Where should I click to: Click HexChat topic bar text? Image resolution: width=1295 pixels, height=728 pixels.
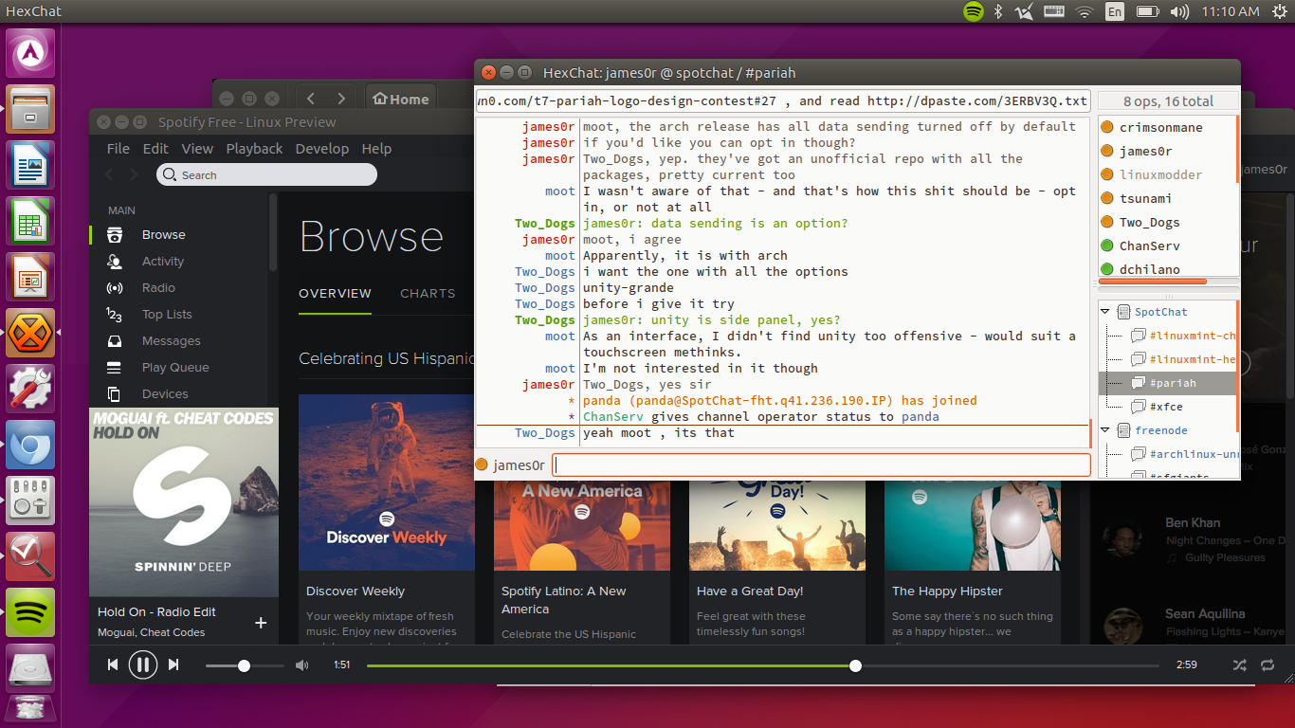click(783, 101)
